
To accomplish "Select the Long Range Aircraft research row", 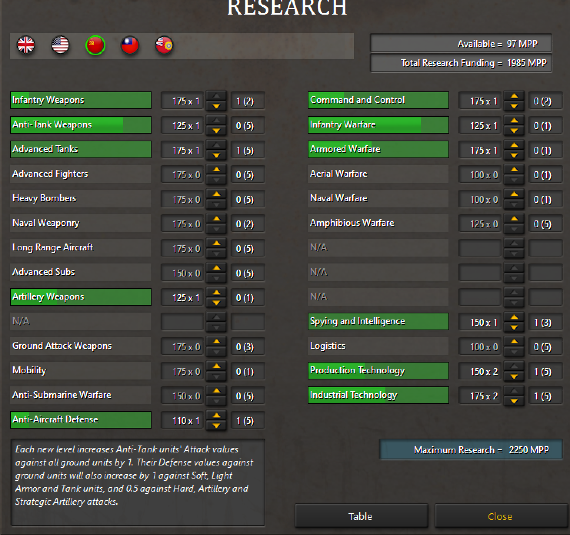I will click(81, 248).
